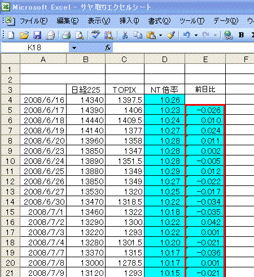This screenshot has width=254, height=277.
Task: Click the Cut scissors icon
Action: click(x=125, y=35)
